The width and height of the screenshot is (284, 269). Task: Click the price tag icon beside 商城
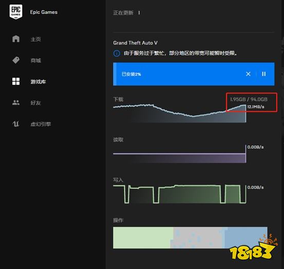[16, 60]
